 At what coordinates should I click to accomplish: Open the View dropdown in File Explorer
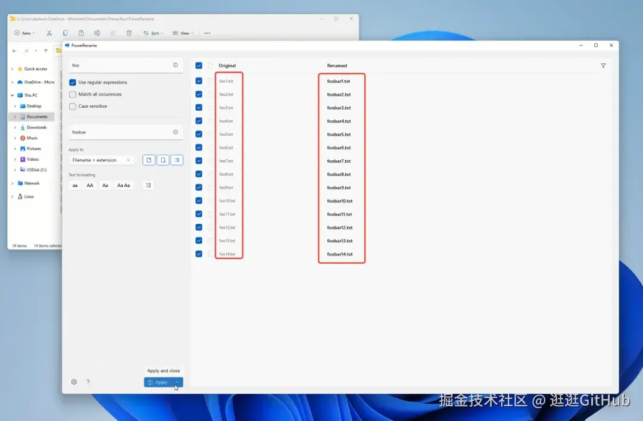[x=183, y=33]
